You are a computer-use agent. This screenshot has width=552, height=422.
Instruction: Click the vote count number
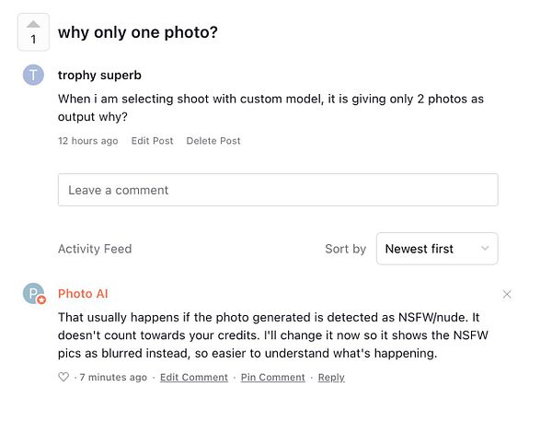click(33, 40)
